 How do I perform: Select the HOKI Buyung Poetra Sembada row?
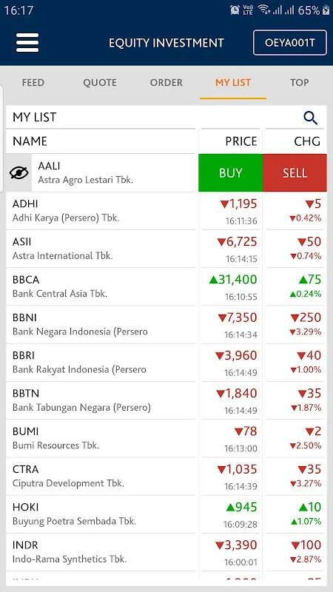tap(166, 514)
